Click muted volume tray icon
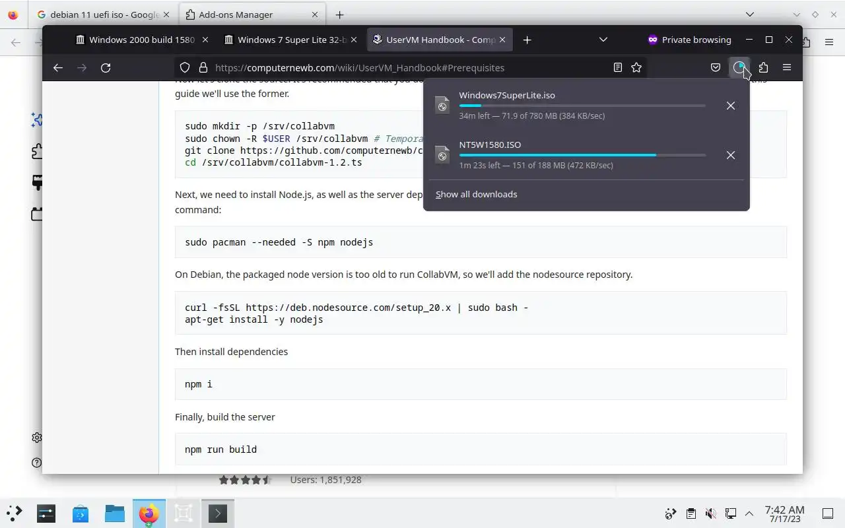 [x=710, y=513]
